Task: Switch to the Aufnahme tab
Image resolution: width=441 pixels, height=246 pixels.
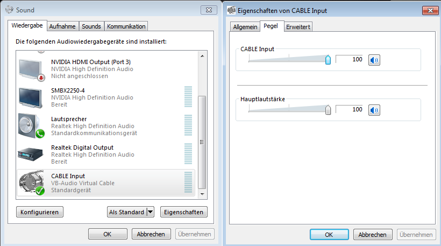Action: [62, 26]
